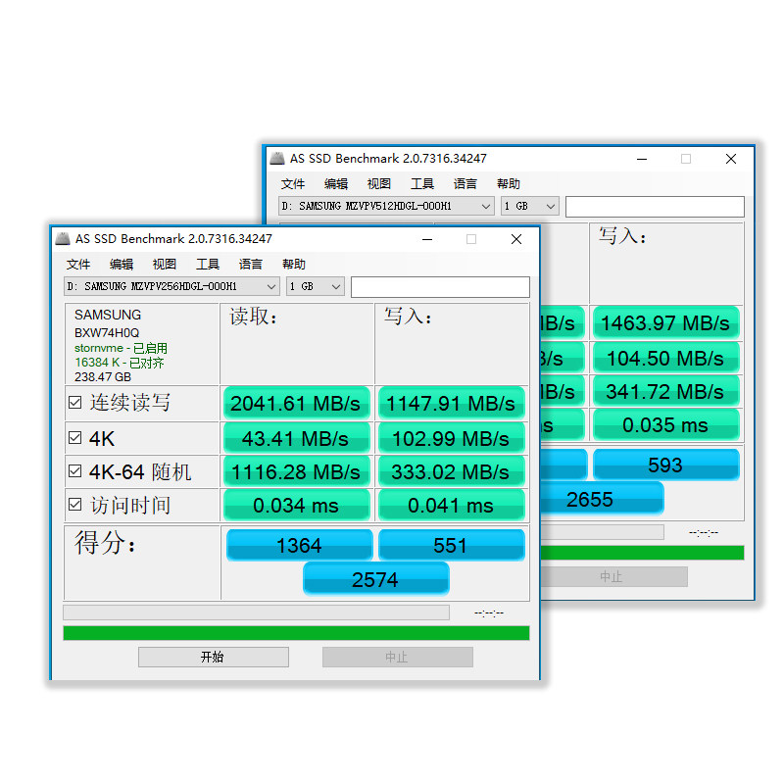Click the stornvme driver status text
784x784 pixels.
click(x=121, y=348)
